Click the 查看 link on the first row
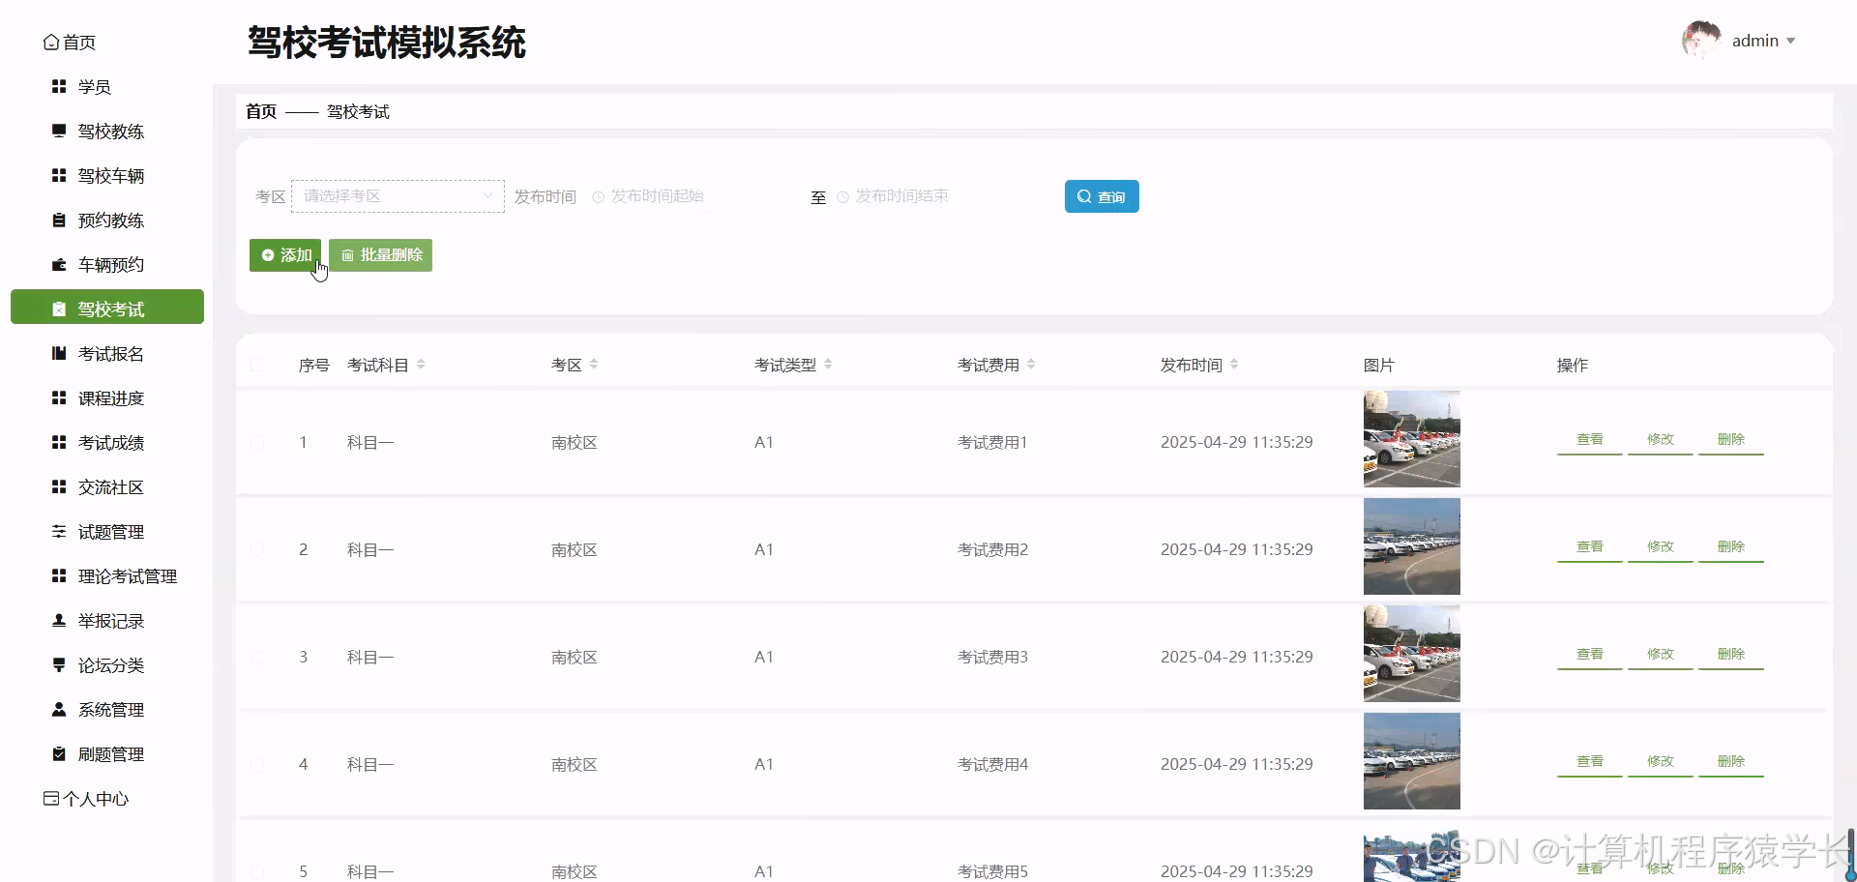This screenshot has width=1857, height=882. pos(1589,438)
